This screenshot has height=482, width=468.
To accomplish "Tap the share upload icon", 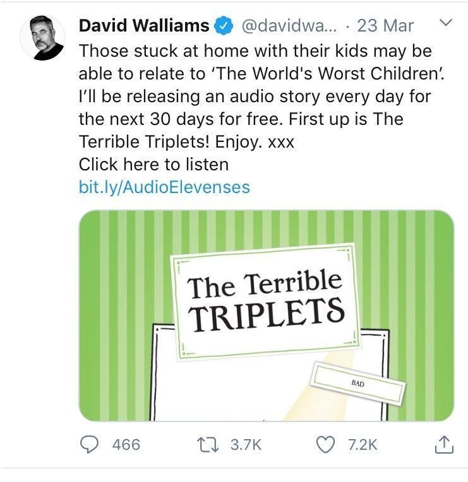I will coord(444,445).
